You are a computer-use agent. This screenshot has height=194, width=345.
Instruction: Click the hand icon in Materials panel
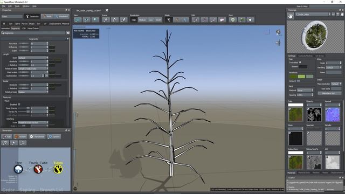(x=291, y=16)
